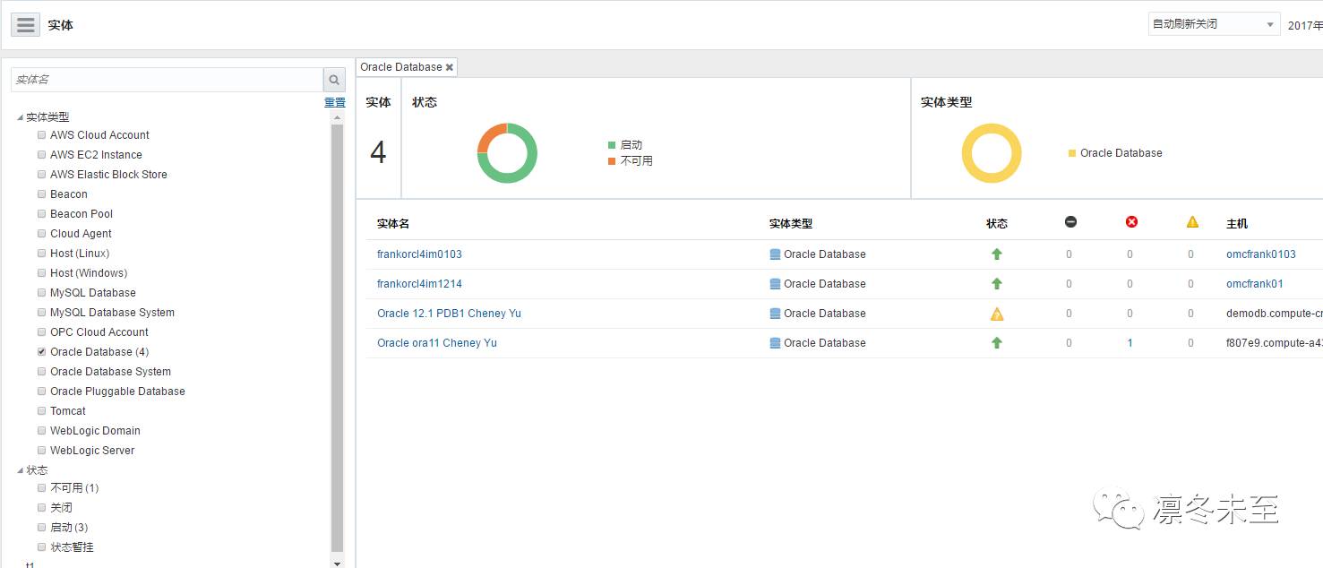Open the hamburger navigation menu
Viewport: 1323px width, 568px height.
tap(25, 25)
